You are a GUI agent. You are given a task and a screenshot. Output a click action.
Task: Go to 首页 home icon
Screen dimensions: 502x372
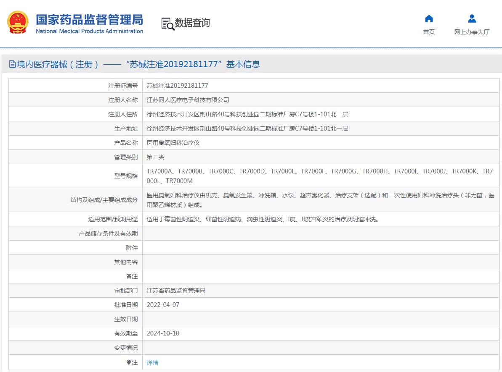(429, 19)
